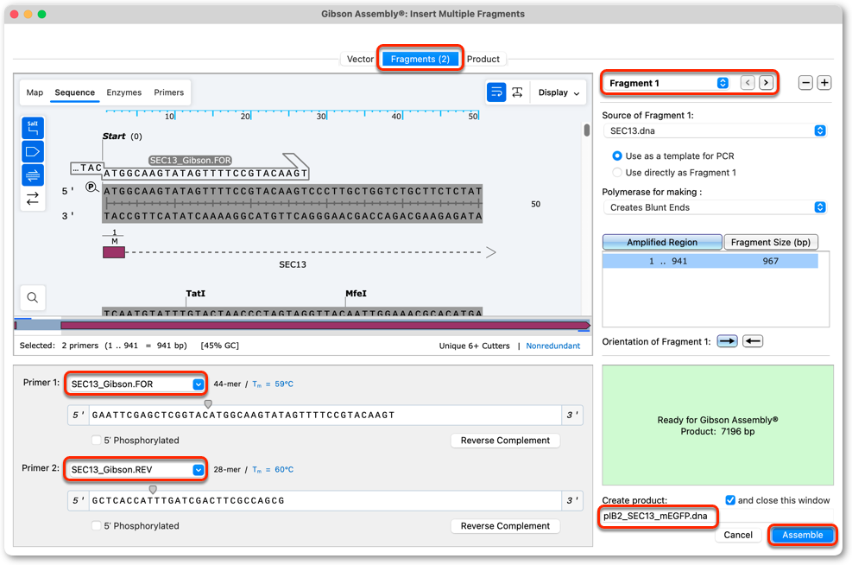Add fragment with the plus button

click(x=824, y=83)
